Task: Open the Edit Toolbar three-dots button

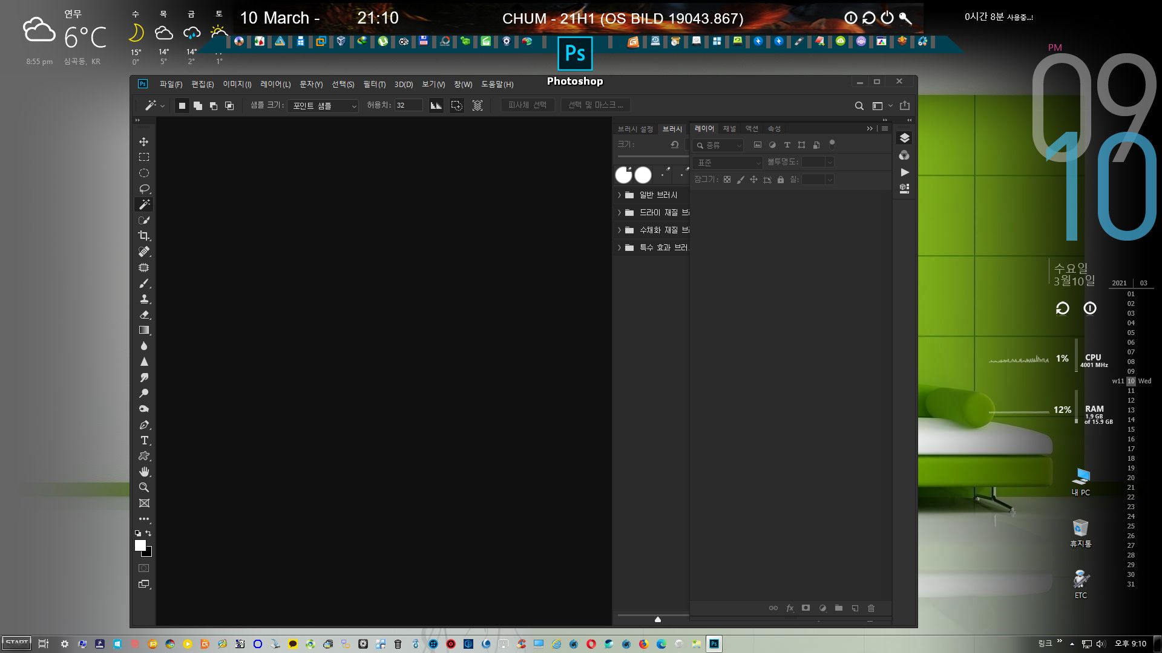Action: pos(144,519)
